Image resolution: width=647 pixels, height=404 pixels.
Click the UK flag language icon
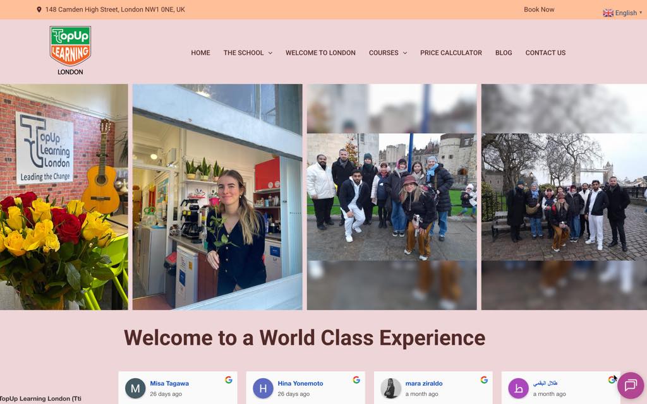click(x=608, y=13)
